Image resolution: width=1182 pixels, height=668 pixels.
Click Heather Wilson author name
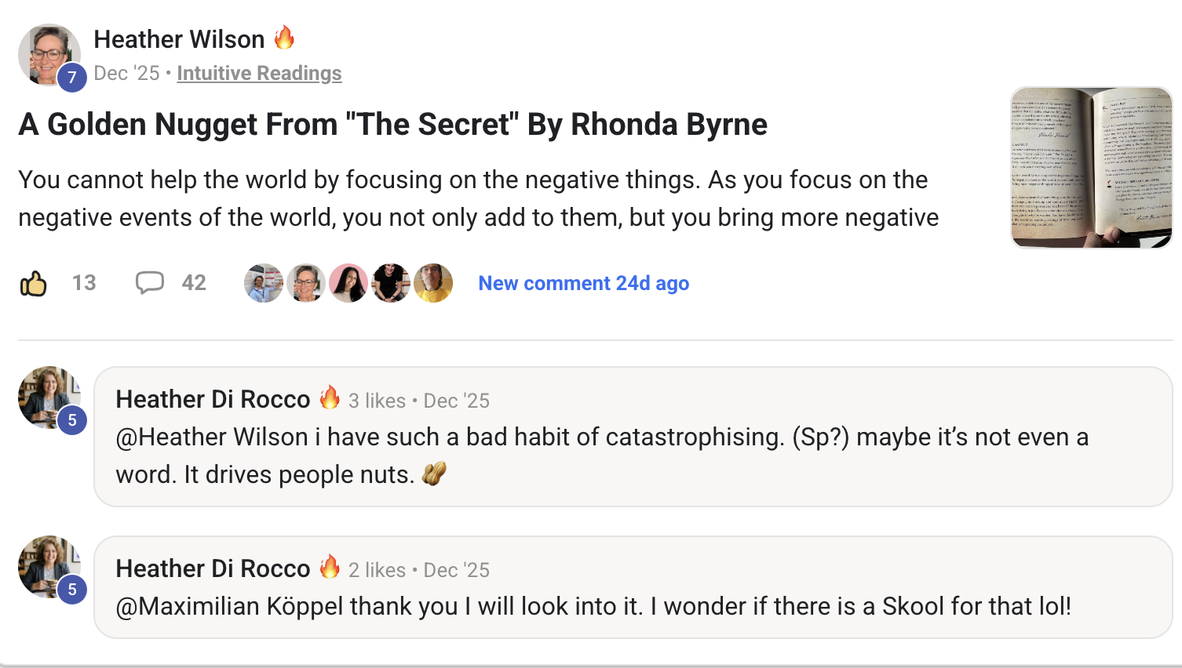coord(179,39)
